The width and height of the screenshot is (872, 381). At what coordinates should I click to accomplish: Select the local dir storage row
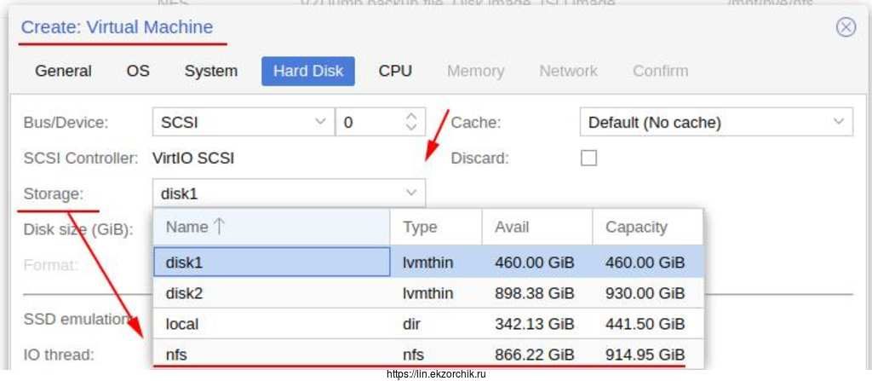click(271, 324)
